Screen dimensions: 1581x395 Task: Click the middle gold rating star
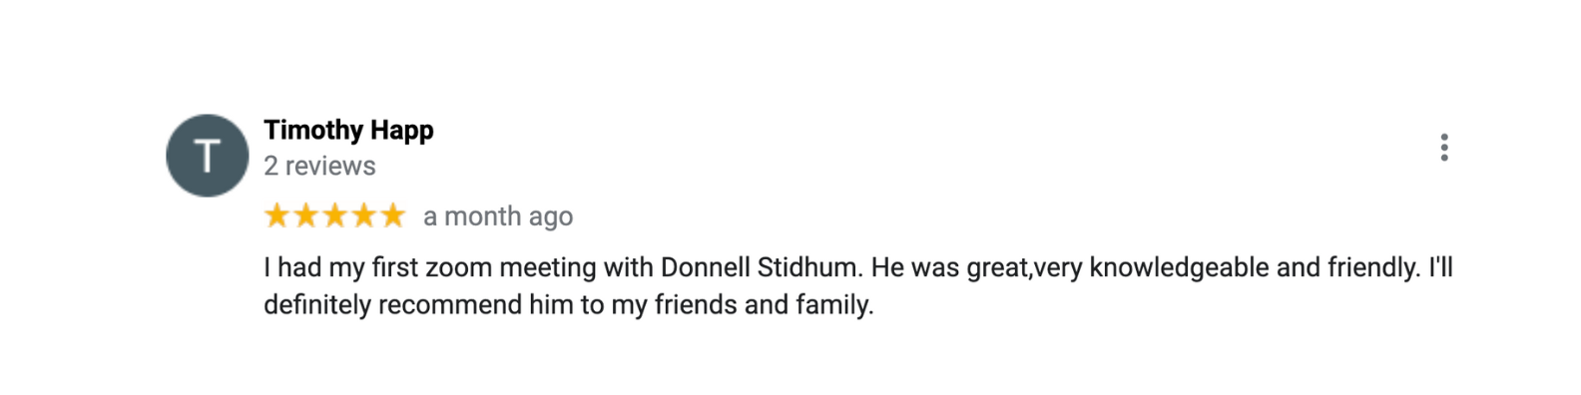point(335,215)
